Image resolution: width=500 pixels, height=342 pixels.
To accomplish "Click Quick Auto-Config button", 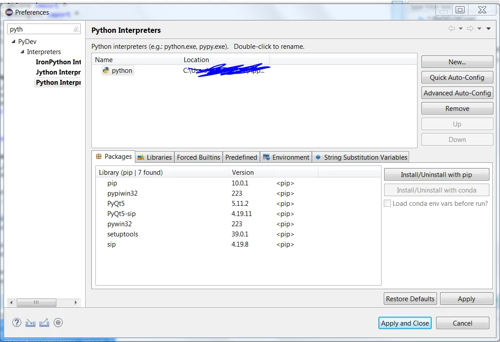I will [x=457, y=78].
